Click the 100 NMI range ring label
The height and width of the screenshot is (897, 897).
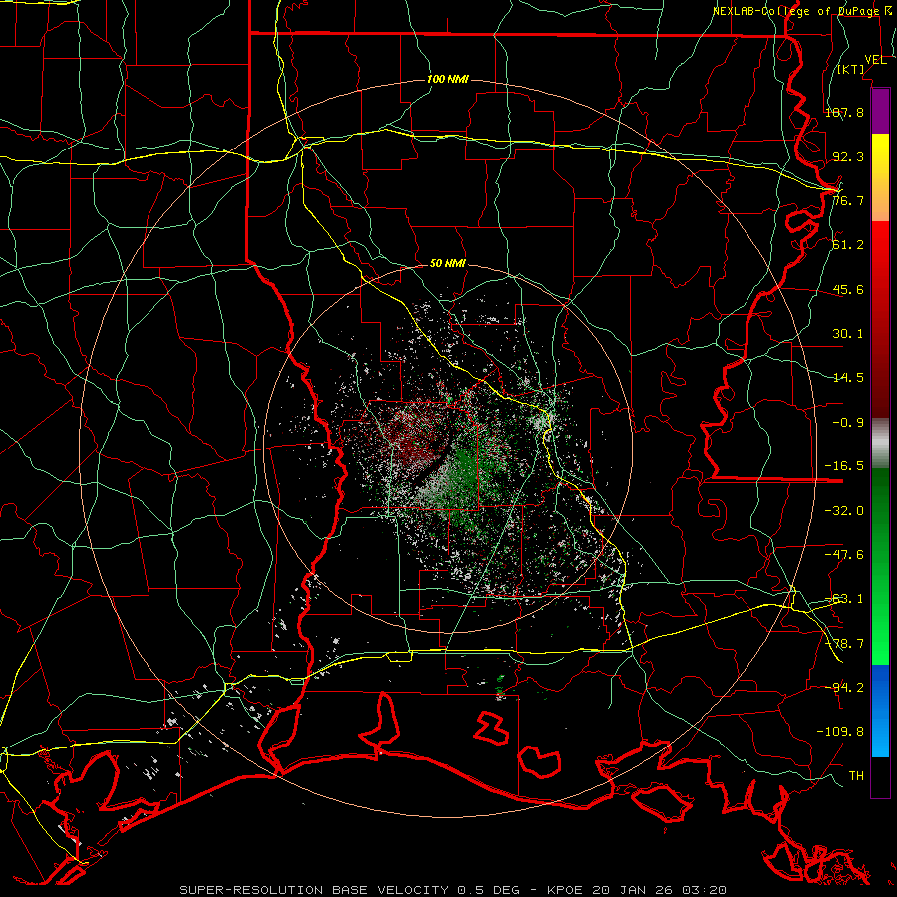pyautogui.click(x=448, y=79)
